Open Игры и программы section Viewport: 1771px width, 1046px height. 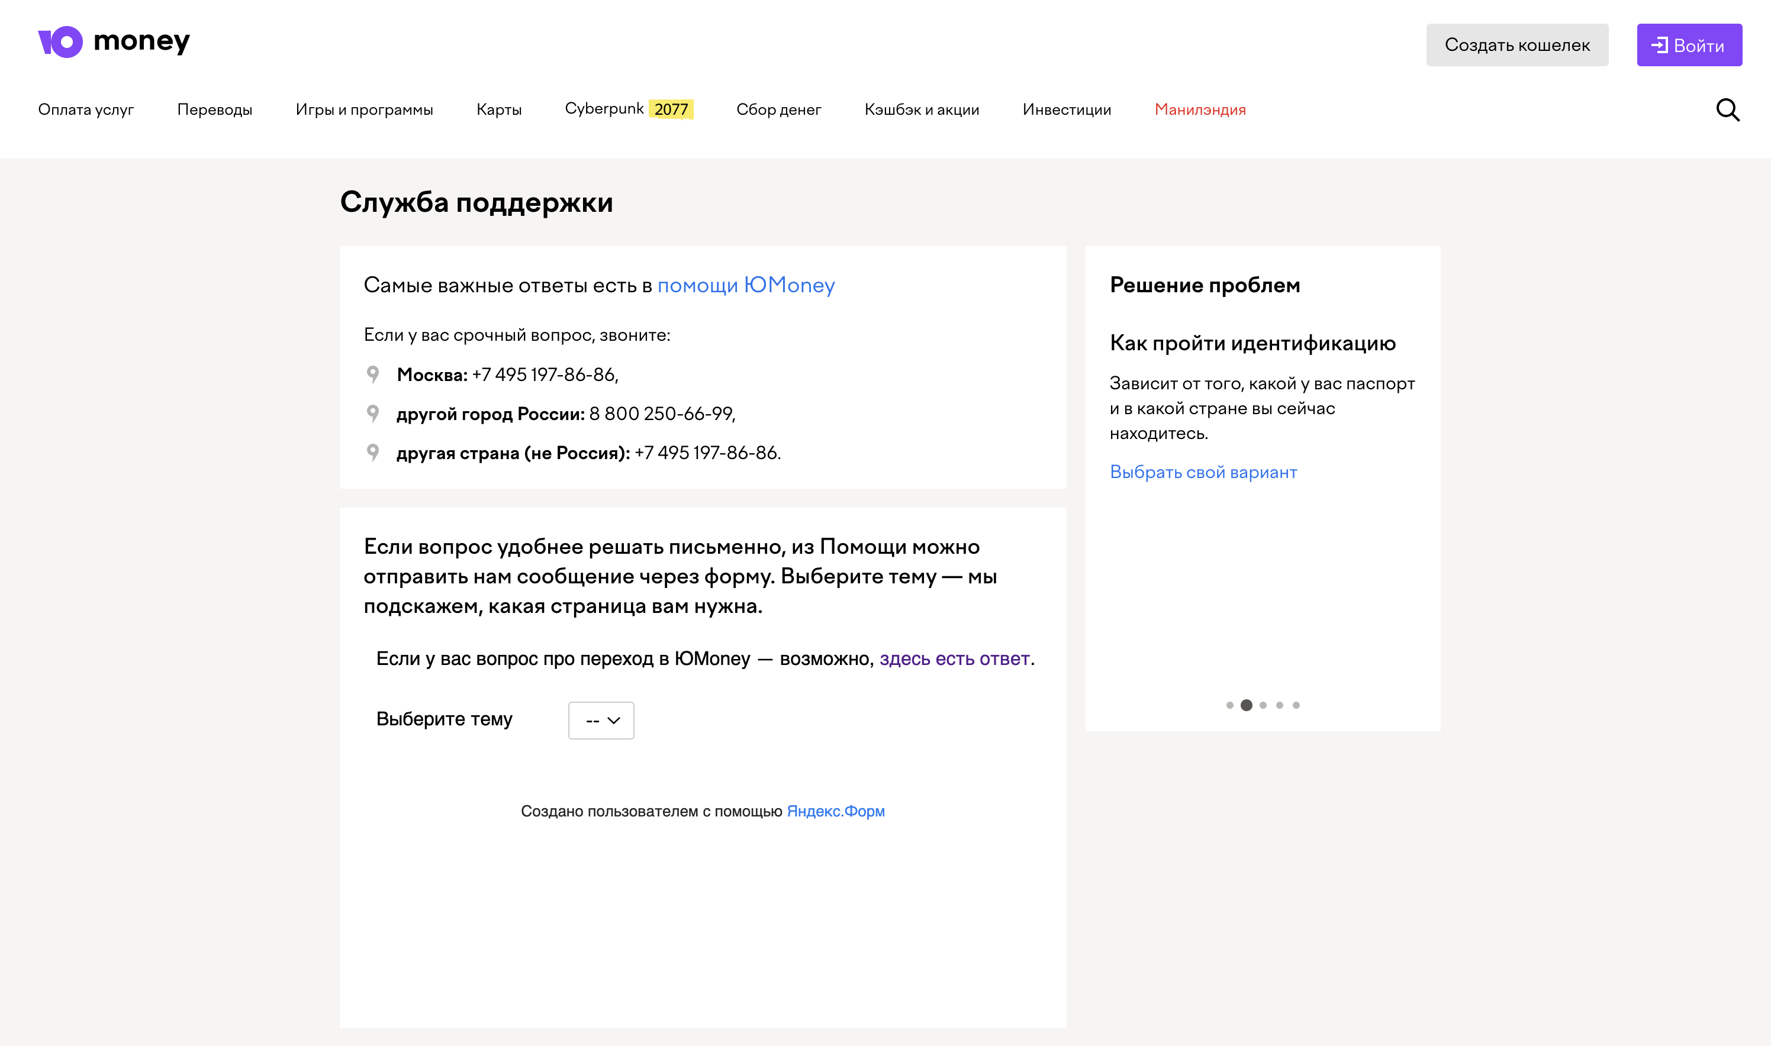364,110
